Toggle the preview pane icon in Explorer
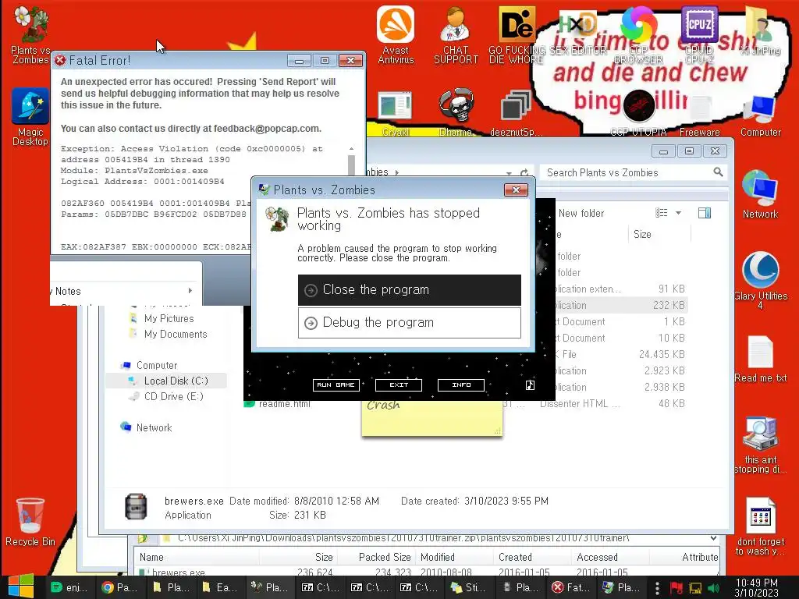 click(705, 213)
